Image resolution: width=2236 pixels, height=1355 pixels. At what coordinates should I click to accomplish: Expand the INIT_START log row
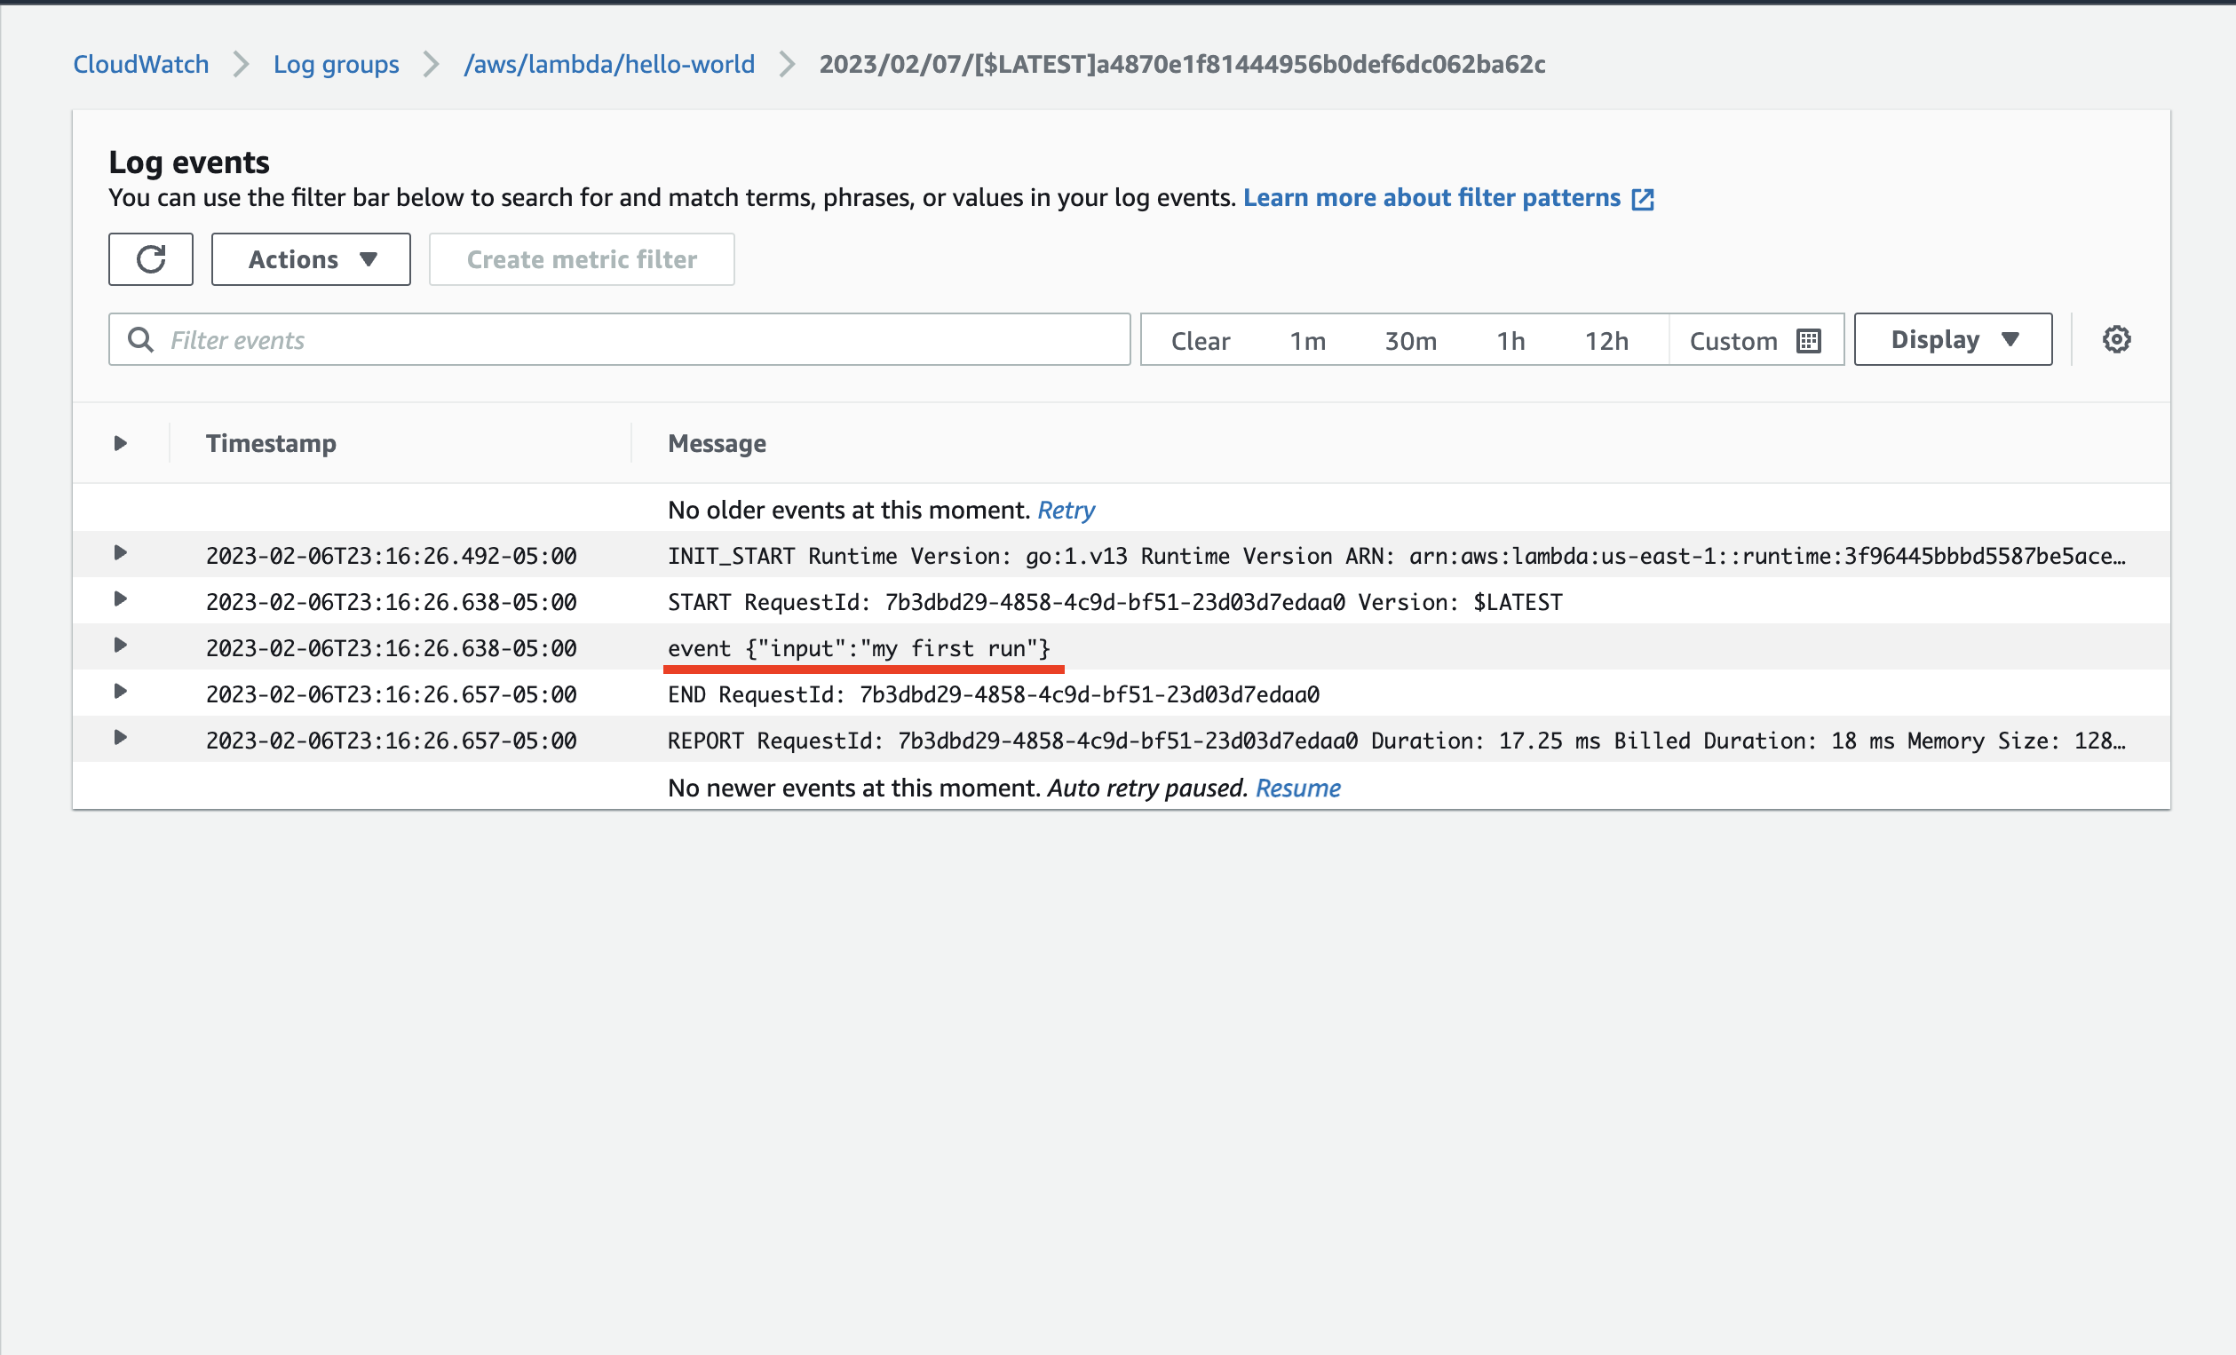pos(121,553)
